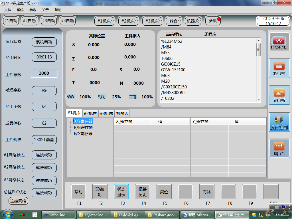The image size is (292, 219).
Task: Switch to the #3机床 tab
Action: 107,113
